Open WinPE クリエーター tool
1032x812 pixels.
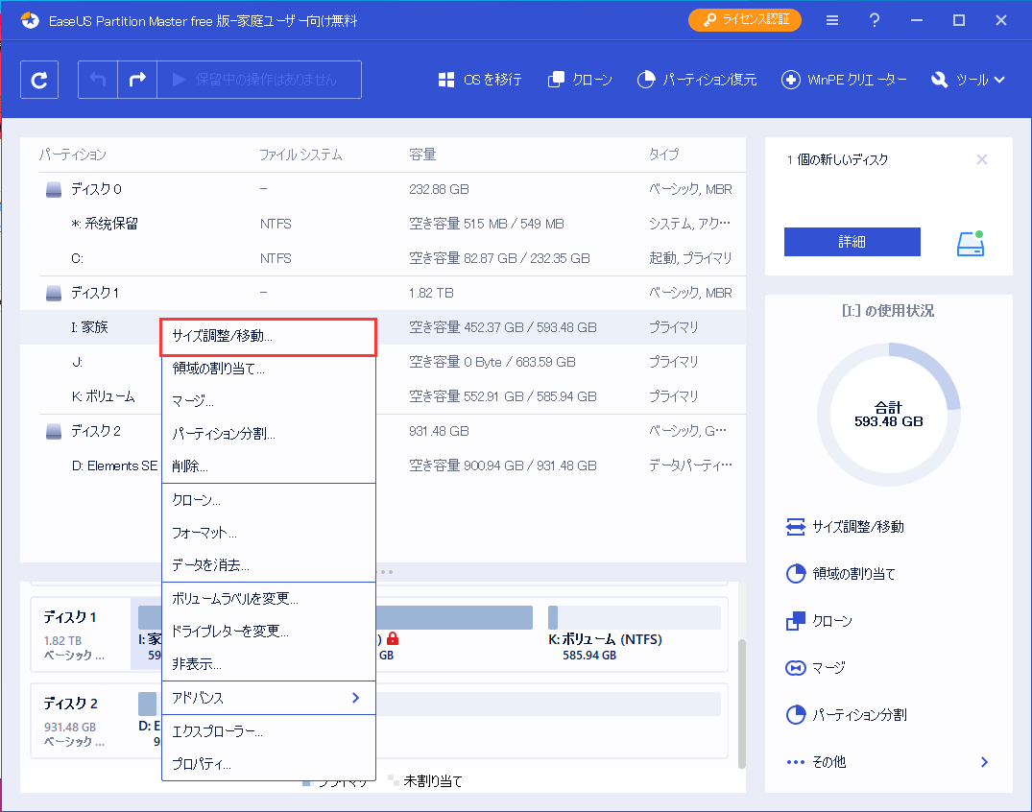(844, 80)
